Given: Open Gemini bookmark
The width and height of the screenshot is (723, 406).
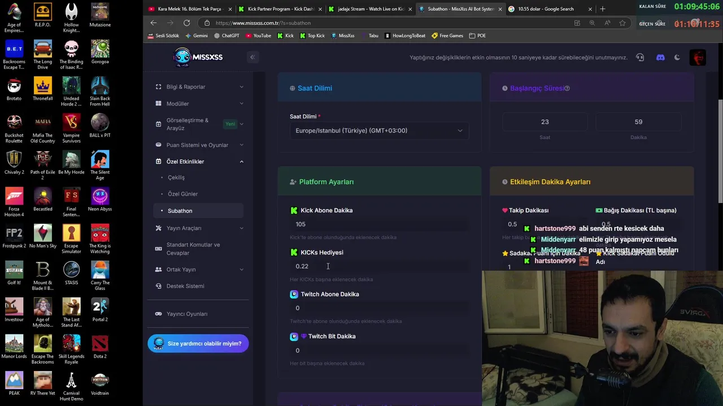Looking at the screenshot, I should click(196, 36).
